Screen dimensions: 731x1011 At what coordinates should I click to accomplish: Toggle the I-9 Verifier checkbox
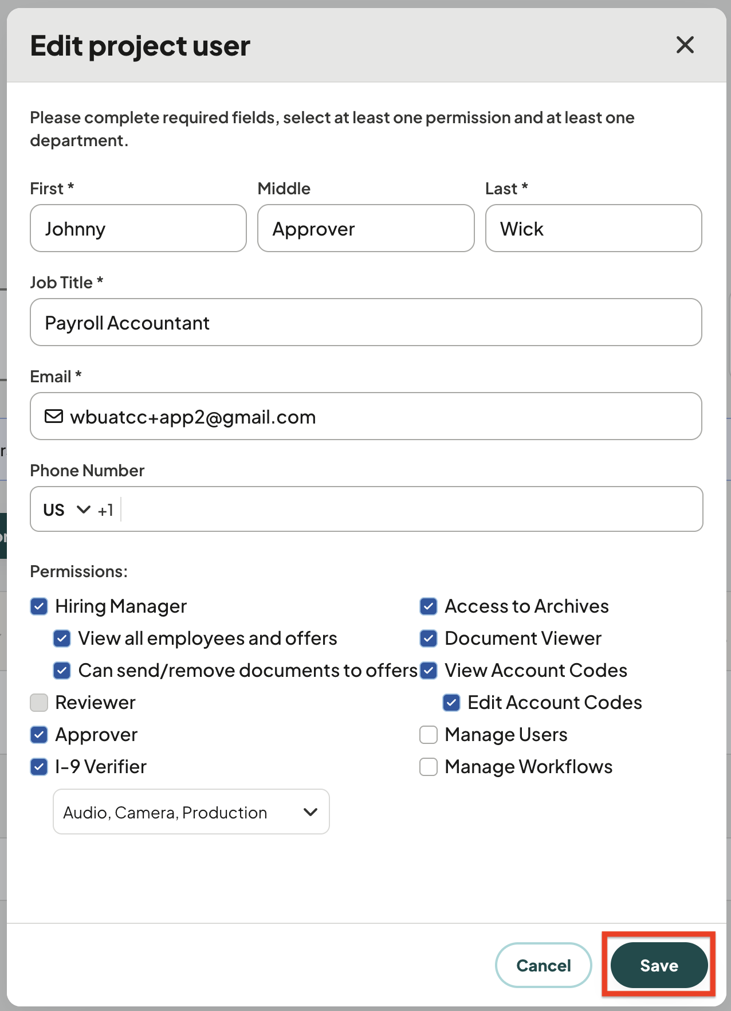(x=39, y=767)
